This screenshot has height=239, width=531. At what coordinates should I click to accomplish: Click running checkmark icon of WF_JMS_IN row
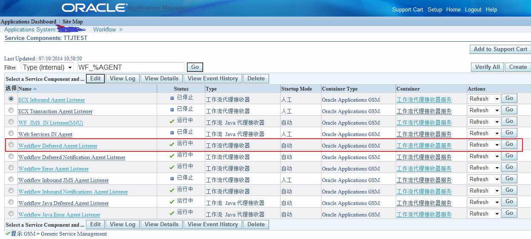click(x=172, y=121)
